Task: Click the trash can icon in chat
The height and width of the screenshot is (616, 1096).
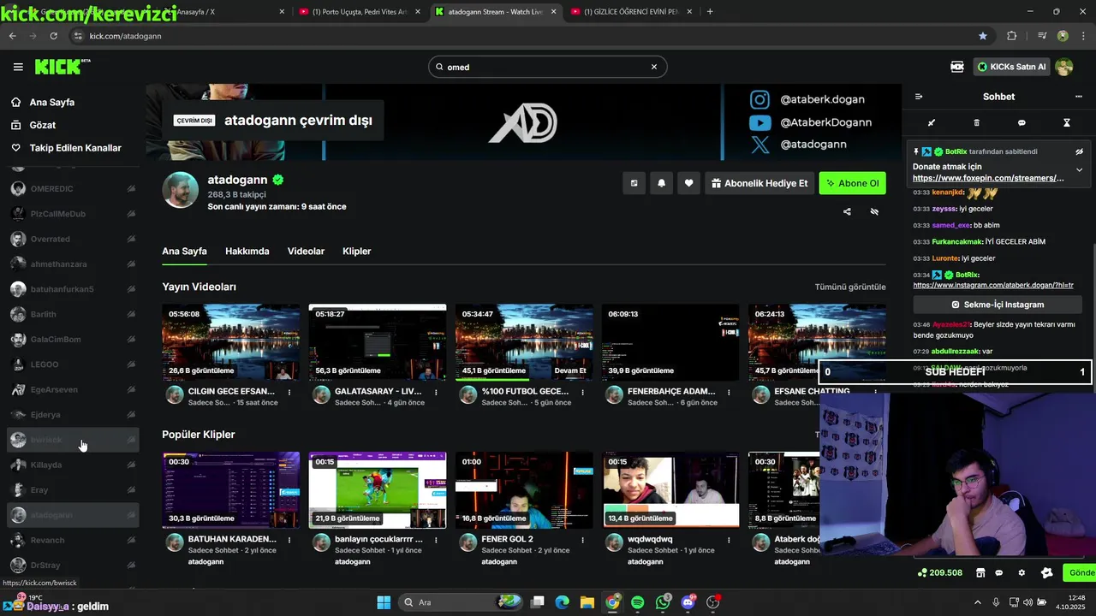Action: pyautogui.click(x=977, y=123)
